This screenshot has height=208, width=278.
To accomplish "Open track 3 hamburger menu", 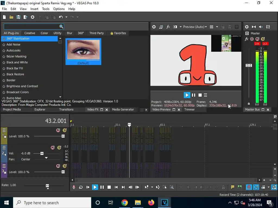I will click(x=4, y=166).
